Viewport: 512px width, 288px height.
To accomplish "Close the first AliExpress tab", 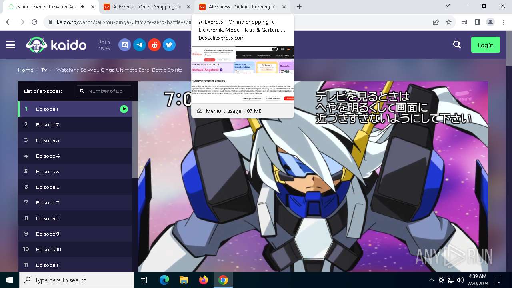I will 188,7.
